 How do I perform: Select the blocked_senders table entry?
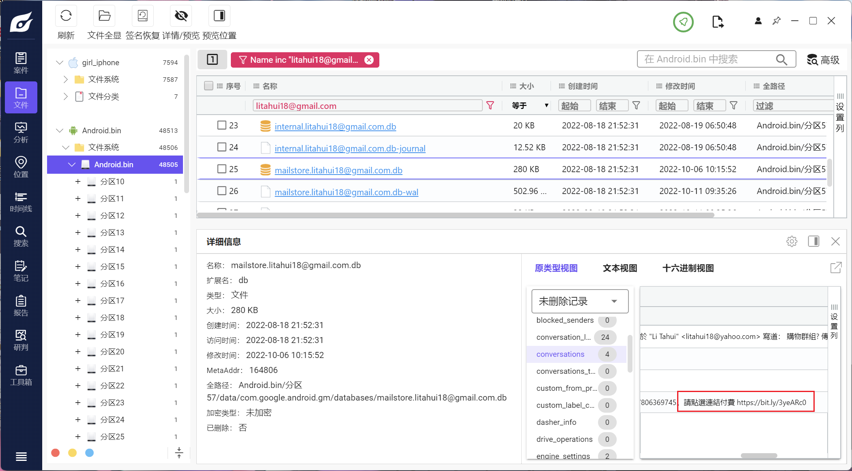(576, 320)
